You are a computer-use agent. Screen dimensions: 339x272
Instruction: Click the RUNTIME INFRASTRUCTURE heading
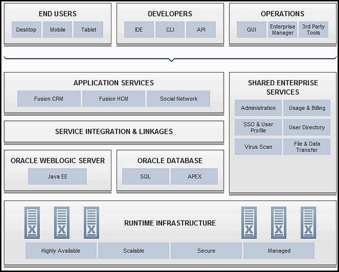(170, 223)
